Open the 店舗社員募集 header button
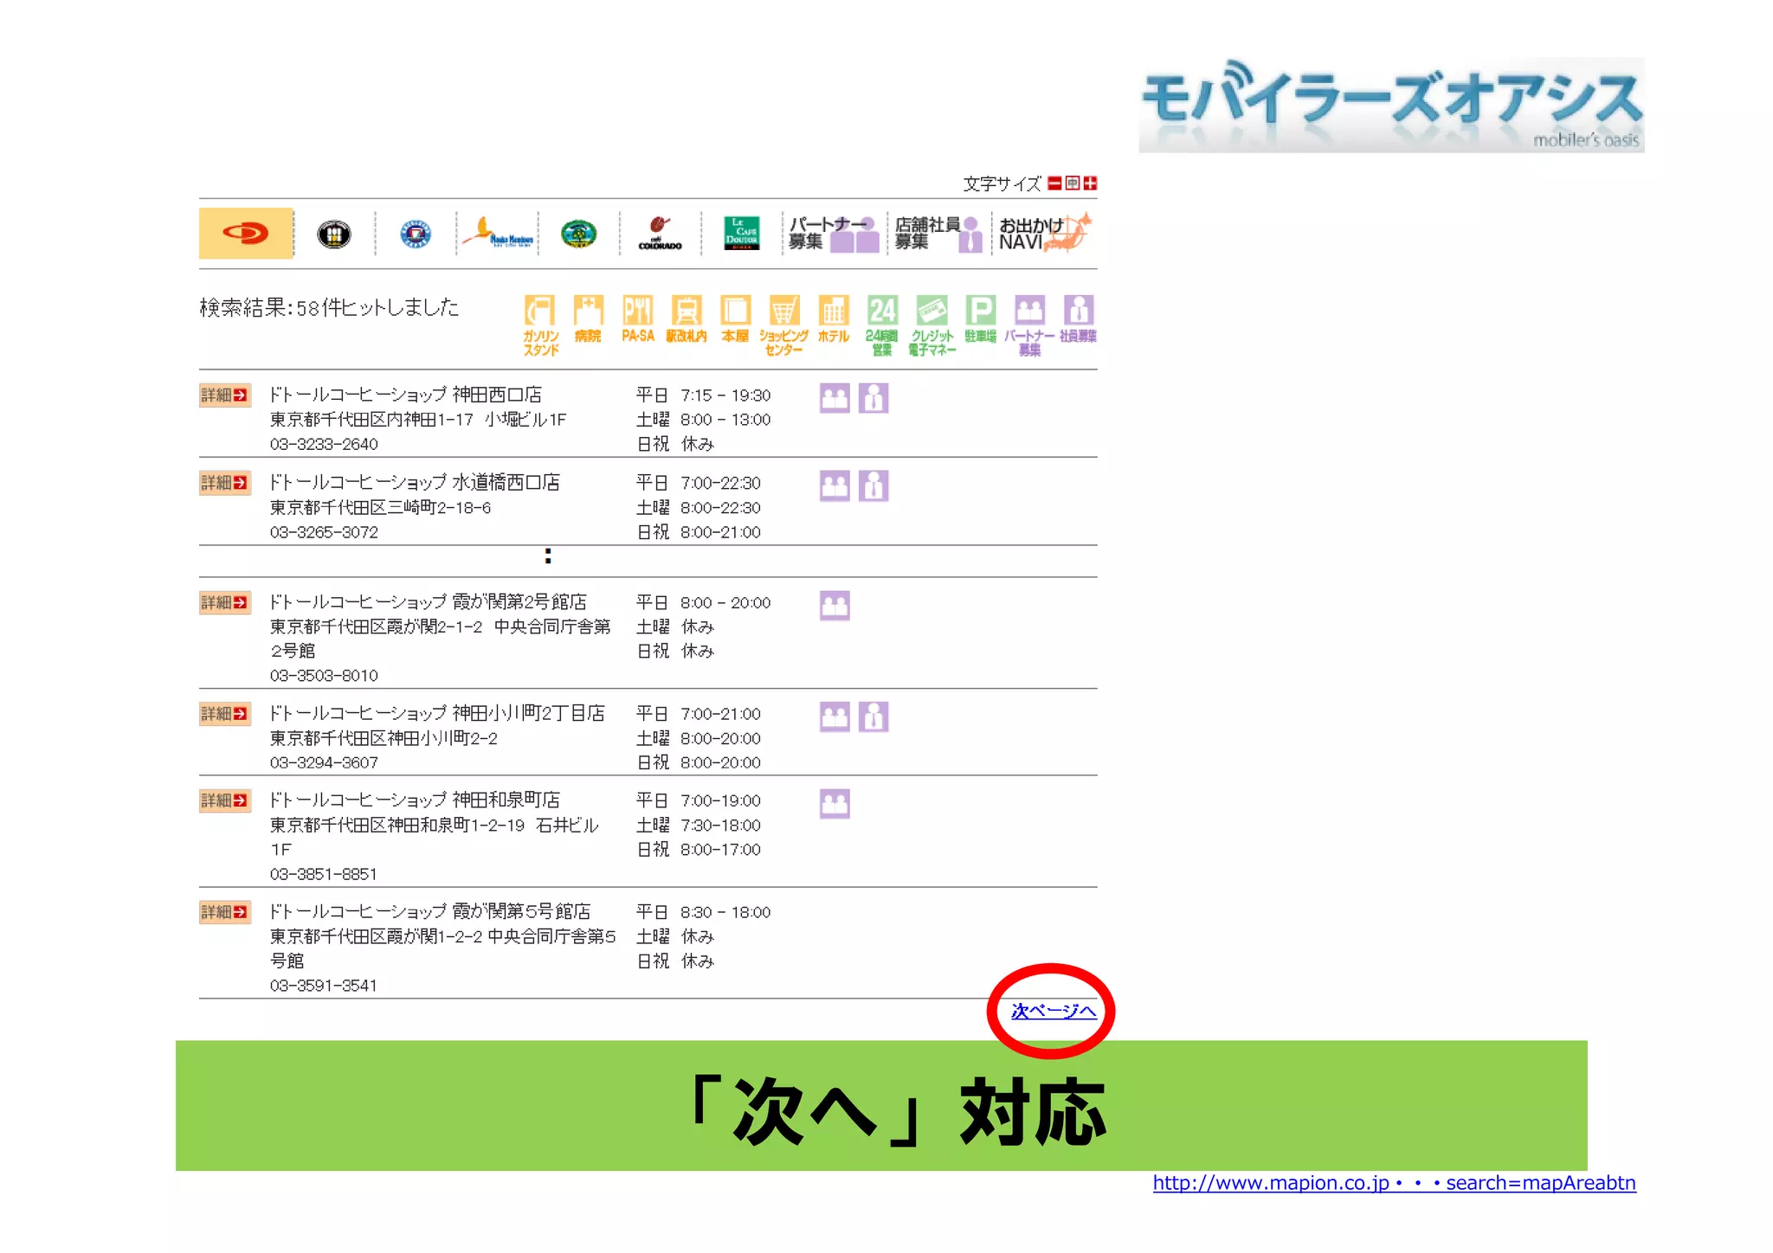Screen dimensions: 1773x1253 click(938, 234)
